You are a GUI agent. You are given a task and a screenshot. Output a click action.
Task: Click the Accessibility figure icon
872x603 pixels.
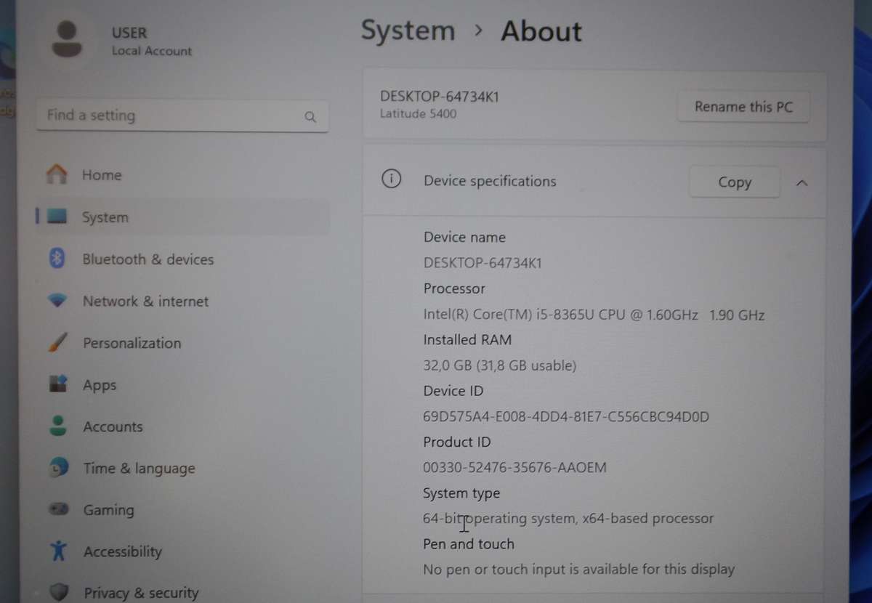pos(59,551)
